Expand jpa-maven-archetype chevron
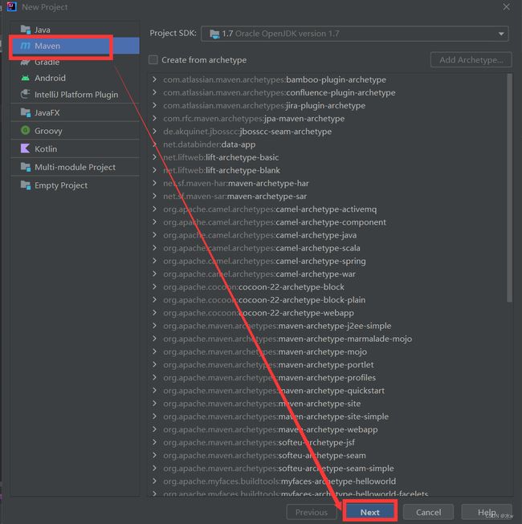 tap(154, 118)
